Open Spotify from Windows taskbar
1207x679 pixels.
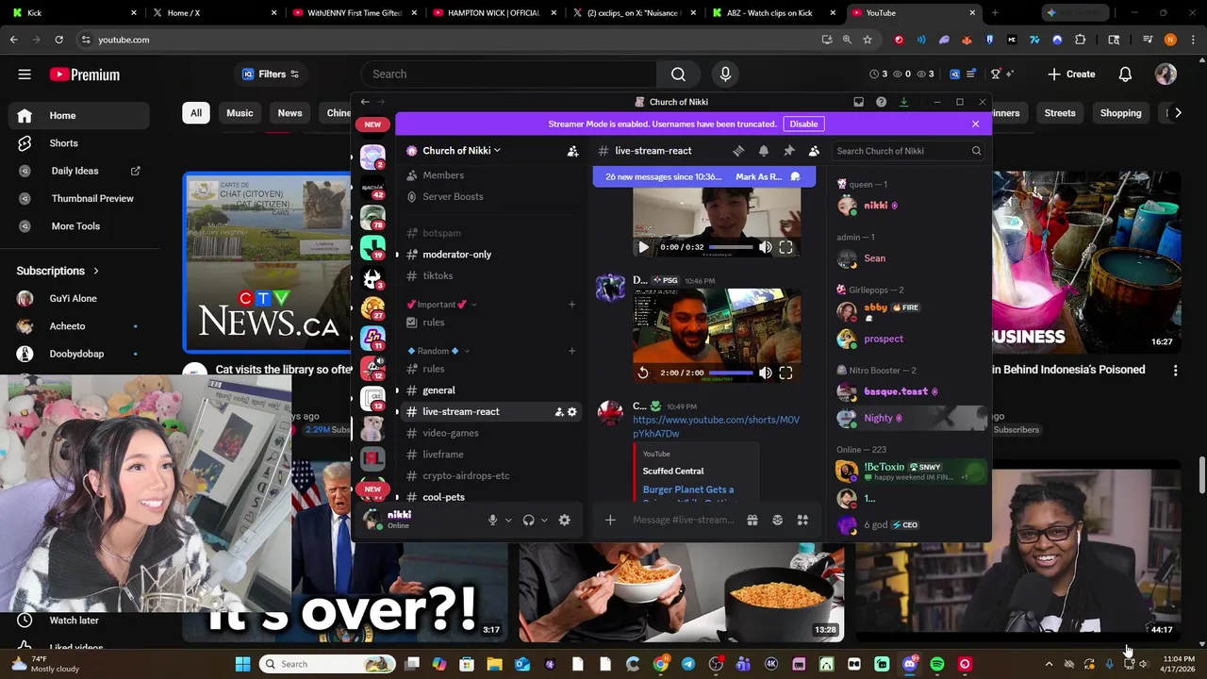(x=937, y=664)
